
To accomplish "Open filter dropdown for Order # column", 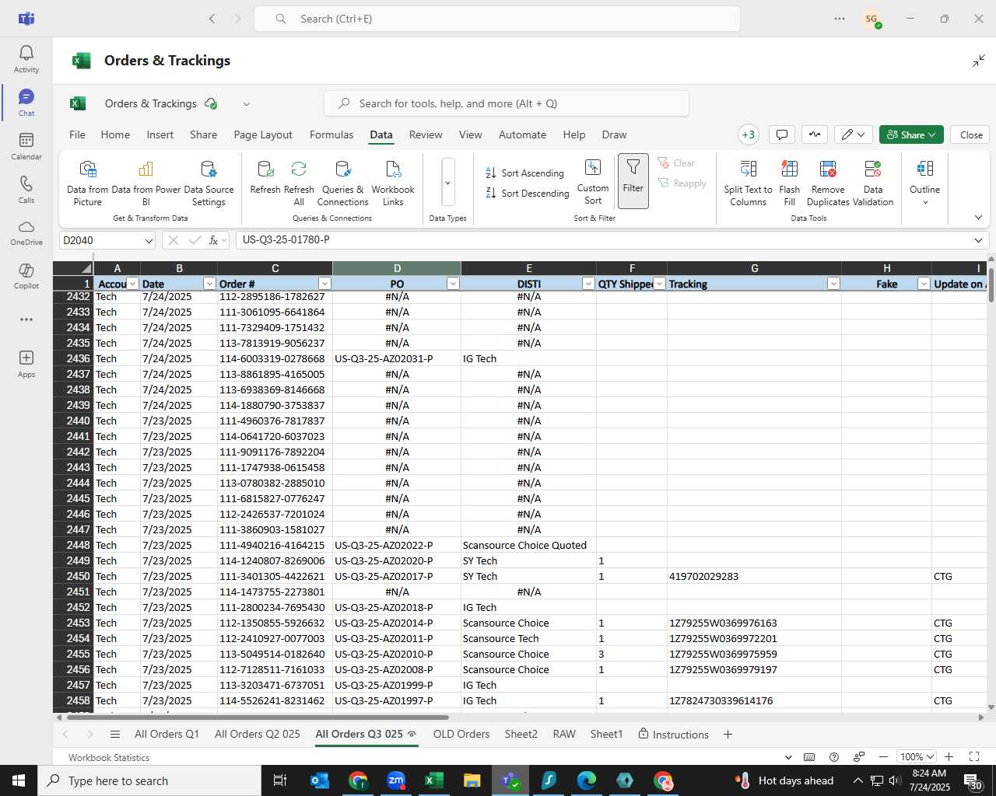I will (324, 284).
